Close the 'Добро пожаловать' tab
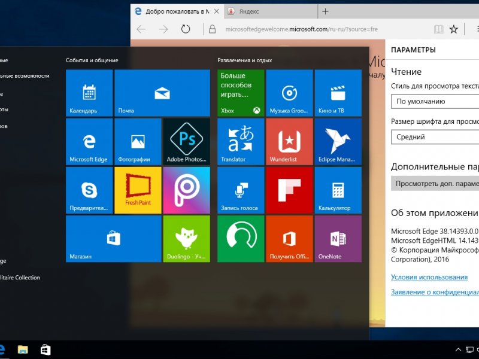The width and height of the screenshot is (479, 359). coord(217,11)
